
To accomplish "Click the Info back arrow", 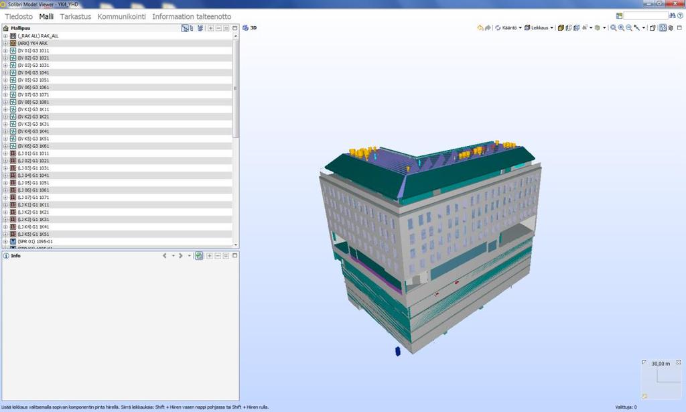I will 165,255.
